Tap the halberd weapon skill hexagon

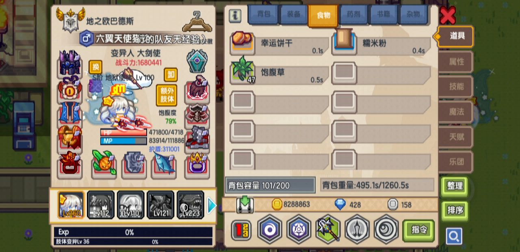pos(328,230)
